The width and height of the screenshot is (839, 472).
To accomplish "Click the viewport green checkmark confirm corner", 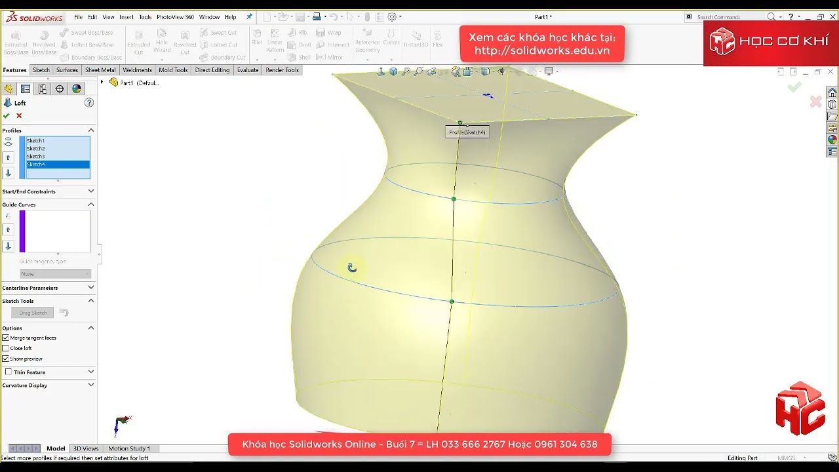I will point(794,87).
